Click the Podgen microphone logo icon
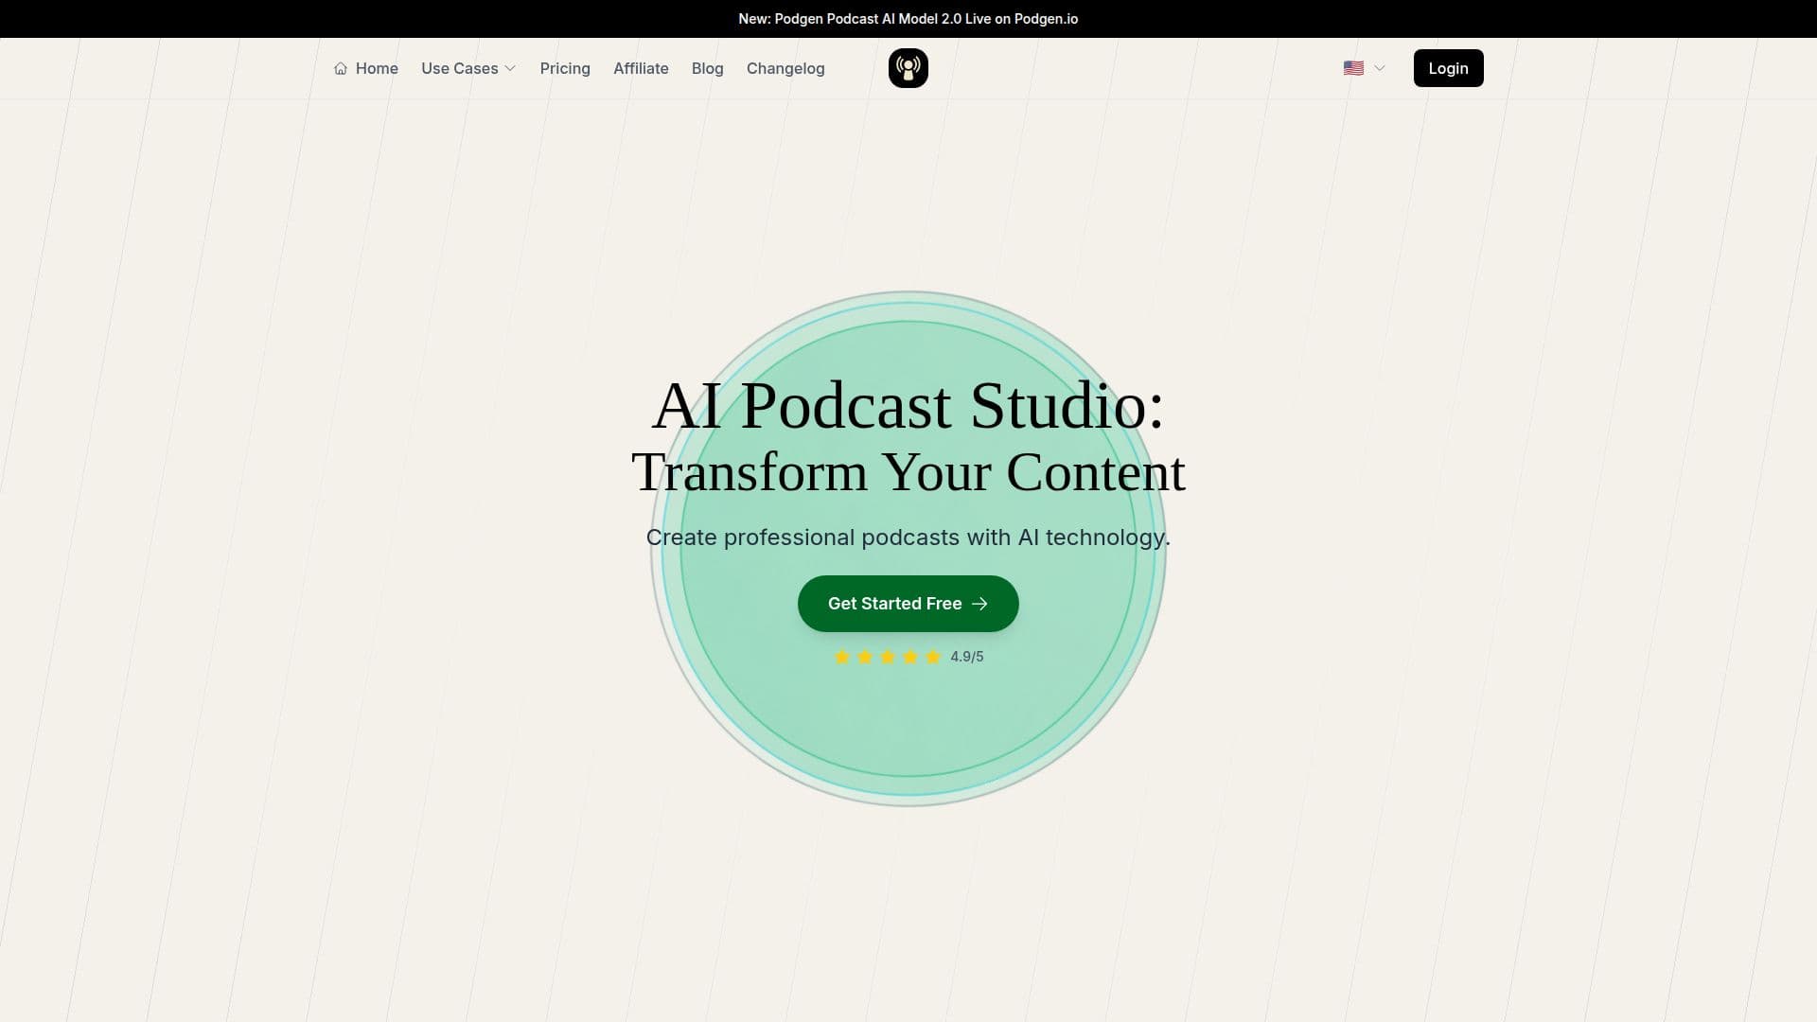 [x=908, y=68]
